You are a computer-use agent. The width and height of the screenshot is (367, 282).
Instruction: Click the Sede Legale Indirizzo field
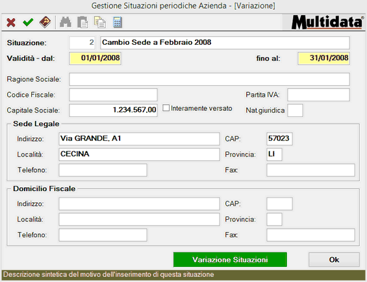139,139
